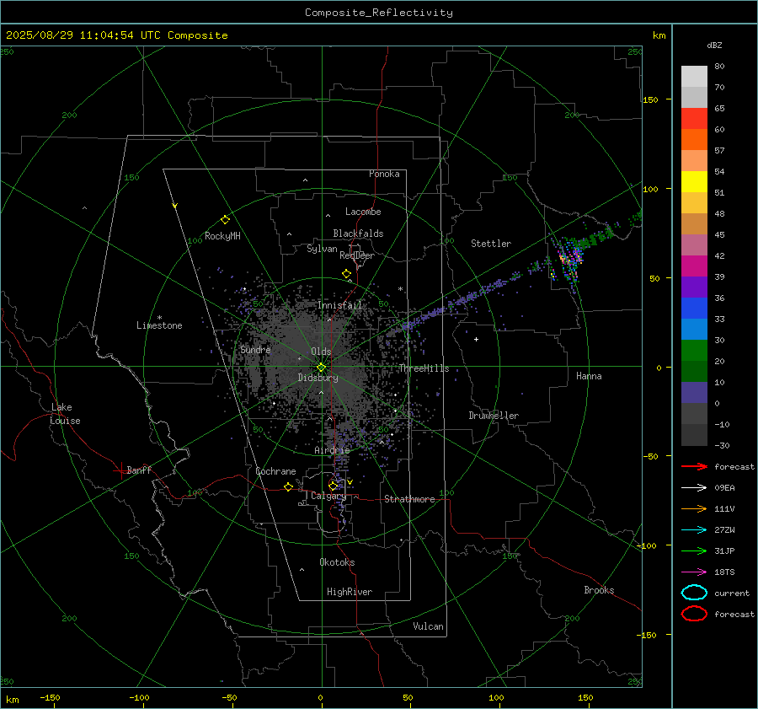The width and height of the screenshot is (758, 709).
Task: Choose the green 31JP arrow in the legend
Action: click(x=694, y=551)
